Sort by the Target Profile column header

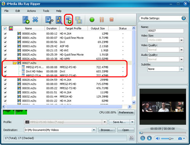(x=73, y=28)
